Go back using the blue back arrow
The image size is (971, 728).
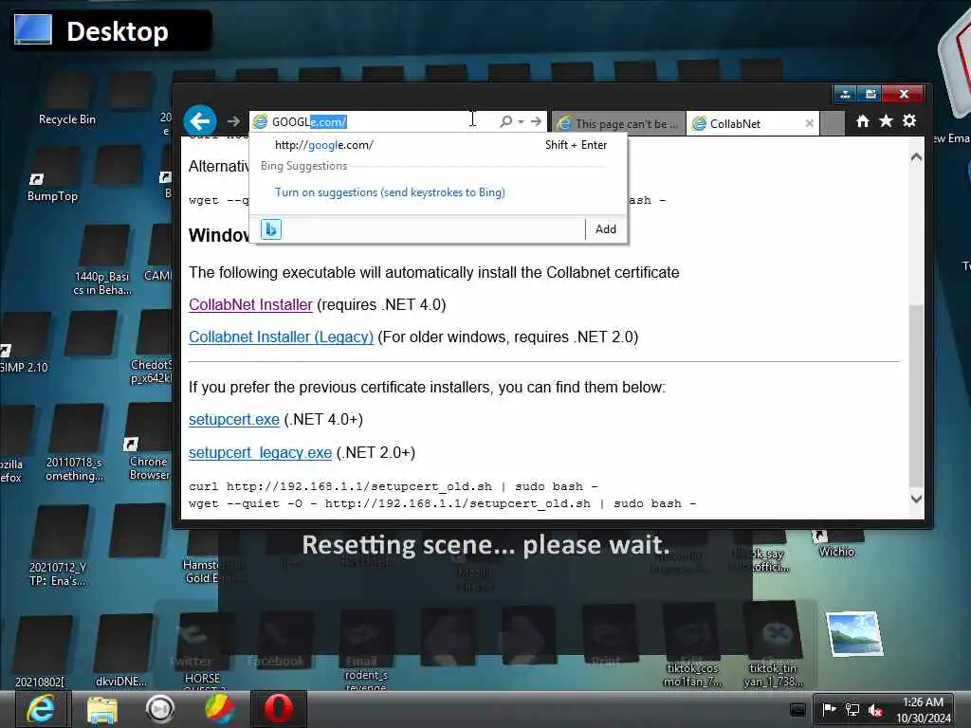[200, 120]
